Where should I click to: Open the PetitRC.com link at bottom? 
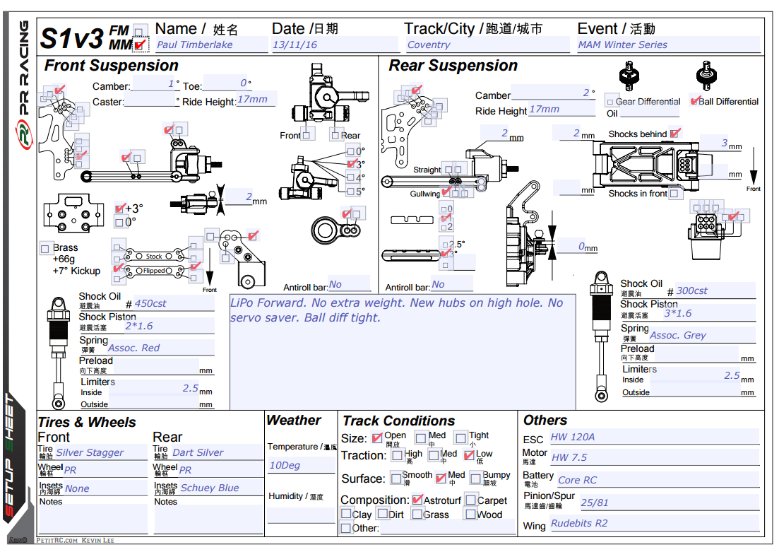(x=57, y=540)
